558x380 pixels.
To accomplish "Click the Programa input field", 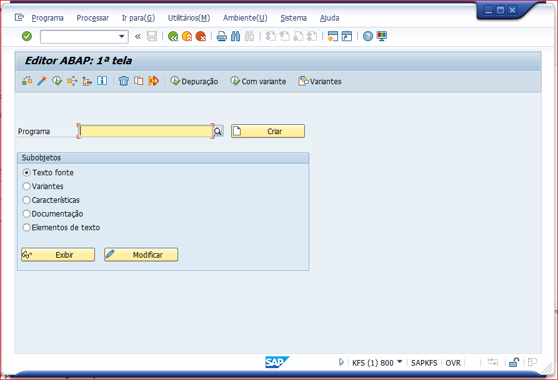I will pyautogui.click(x=146, y=131).
